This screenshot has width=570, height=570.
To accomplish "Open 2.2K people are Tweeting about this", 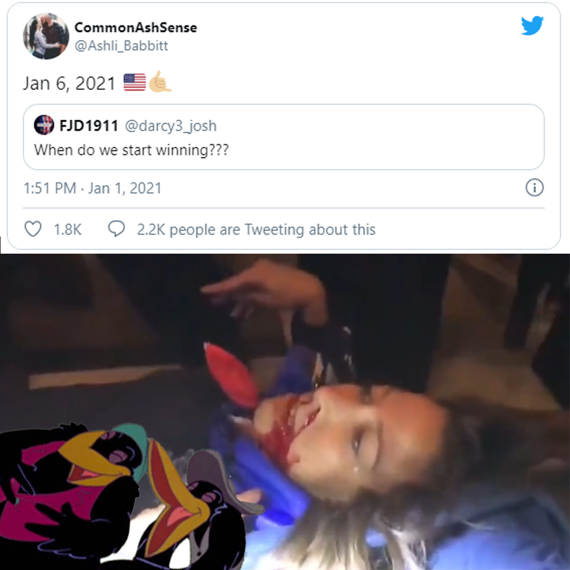I will point(256,230).
